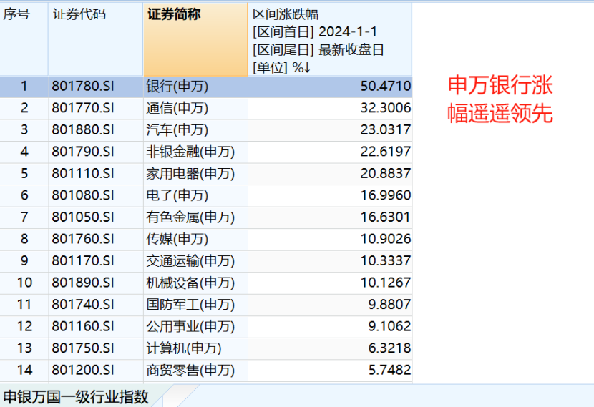Click code cell 801160.SI
The height and width of the screenshot is (407, 594).
click(96, 326)
